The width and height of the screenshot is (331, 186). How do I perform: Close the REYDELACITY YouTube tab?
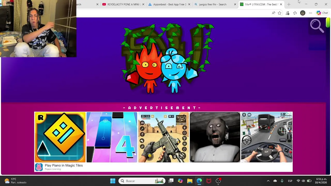click(143, 4)
